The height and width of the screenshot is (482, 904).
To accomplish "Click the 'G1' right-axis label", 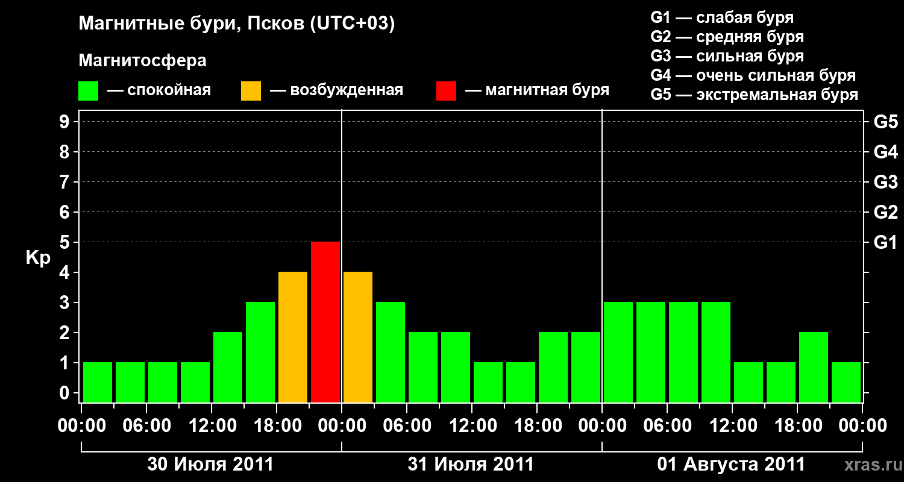I will coord(885,242).
